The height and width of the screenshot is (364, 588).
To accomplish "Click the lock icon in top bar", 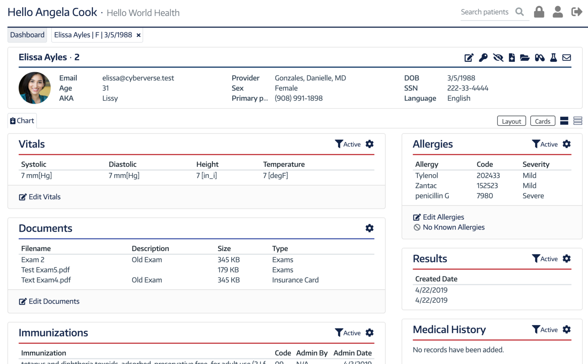I will click(539, 12).
